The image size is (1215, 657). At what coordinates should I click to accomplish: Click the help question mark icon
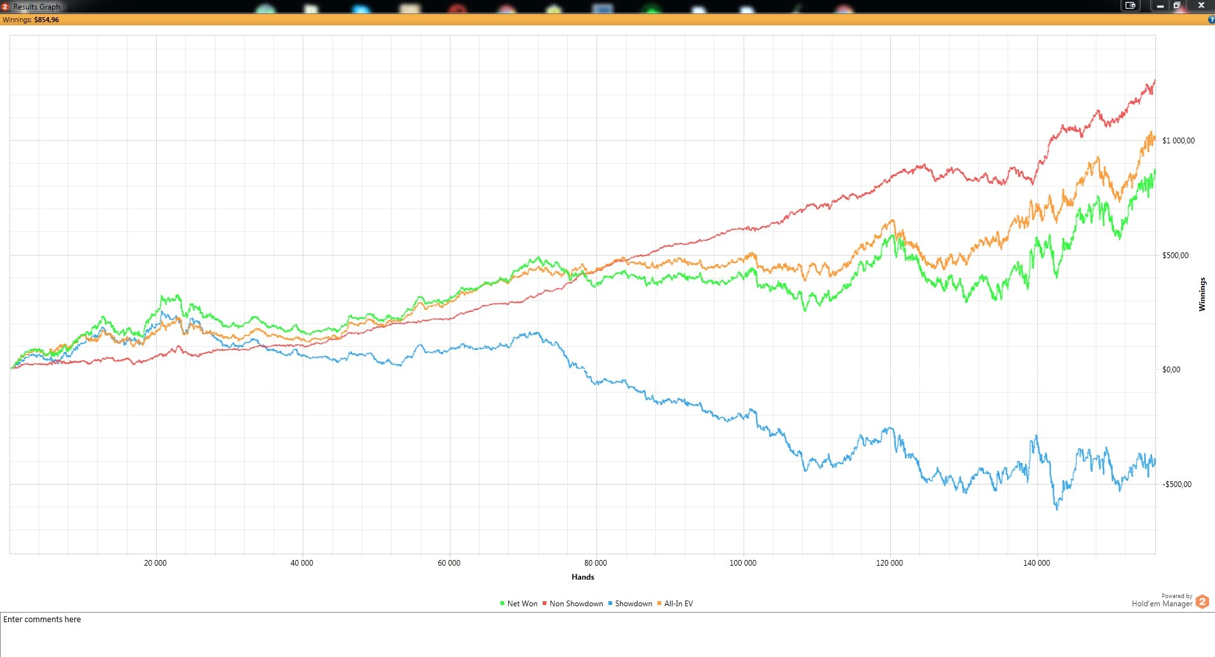1212,20
